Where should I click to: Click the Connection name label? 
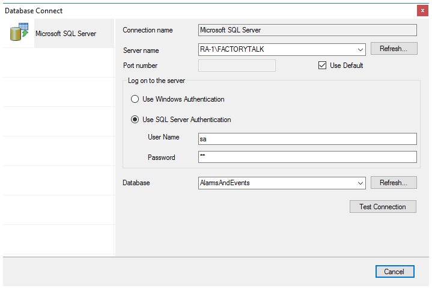click(x=148, y=30)
